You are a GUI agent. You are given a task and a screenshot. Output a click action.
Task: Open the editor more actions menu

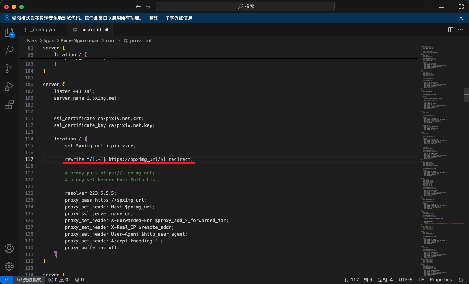[x=460, y=29]
